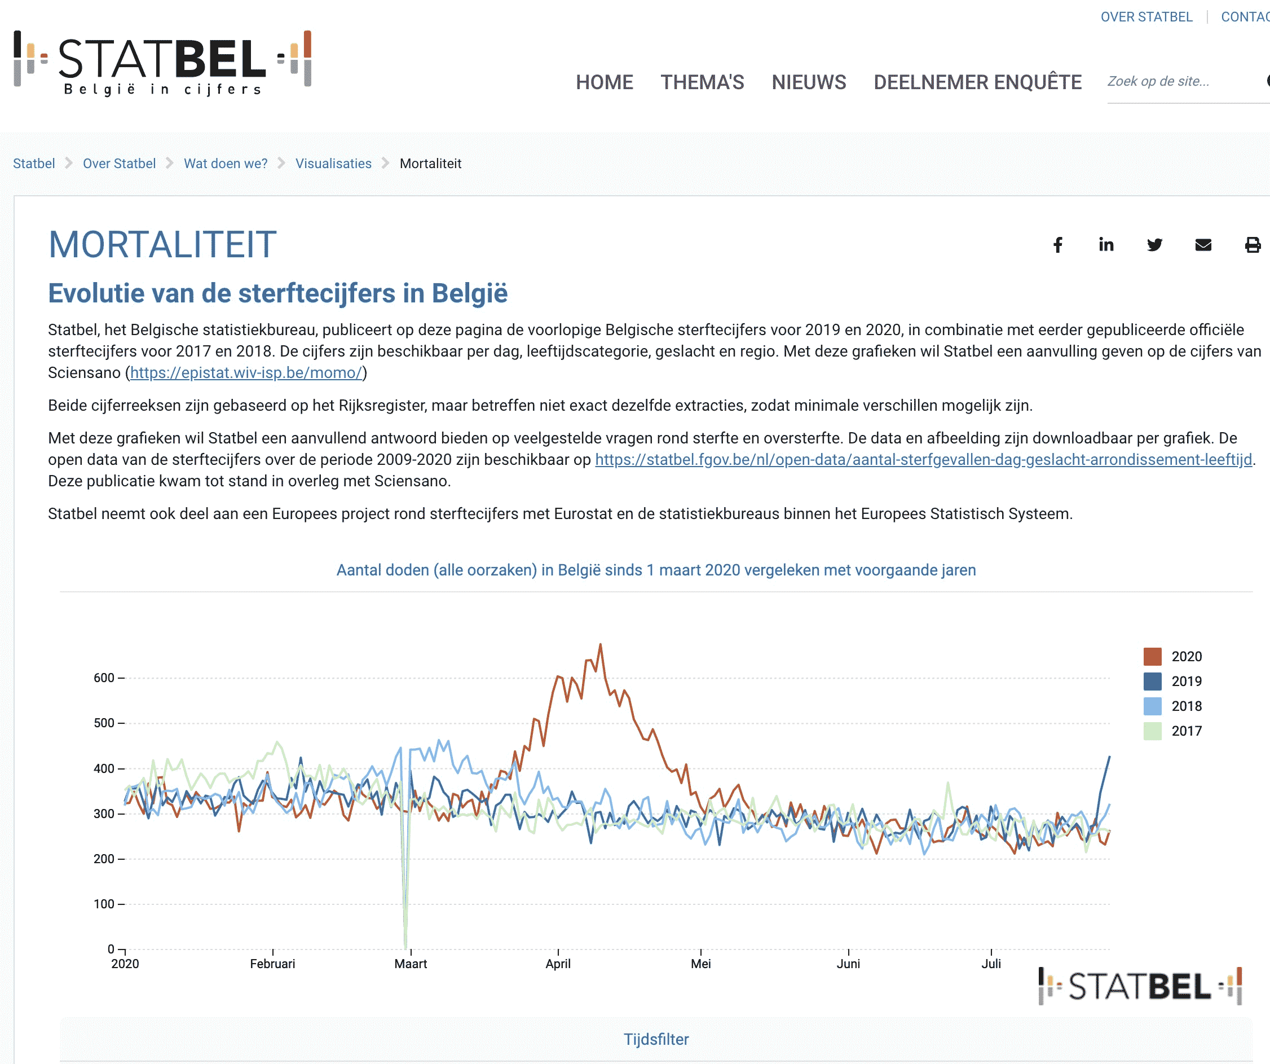1270x1064 pixels.
Task: Open the statbel open-data sterfgevallen link
Action: 923,460
